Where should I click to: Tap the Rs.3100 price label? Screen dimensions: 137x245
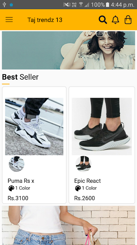pos(18,198)
